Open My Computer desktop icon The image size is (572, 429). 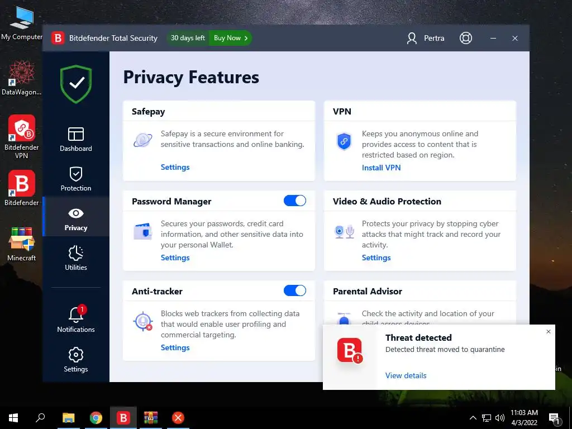tap(22, 22)
